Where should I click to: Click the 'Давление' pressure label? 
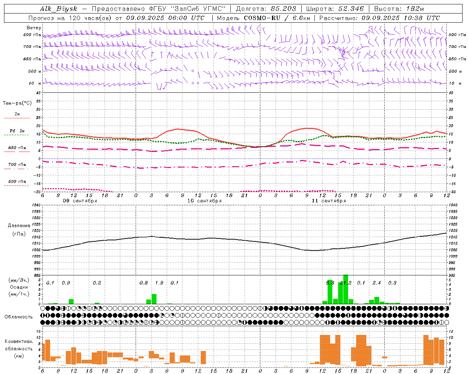(19, 226)
